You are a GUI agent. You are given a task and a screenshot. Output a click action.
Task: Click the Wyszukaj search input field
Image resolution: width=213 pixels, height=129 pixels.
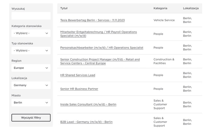pos(31,16)
